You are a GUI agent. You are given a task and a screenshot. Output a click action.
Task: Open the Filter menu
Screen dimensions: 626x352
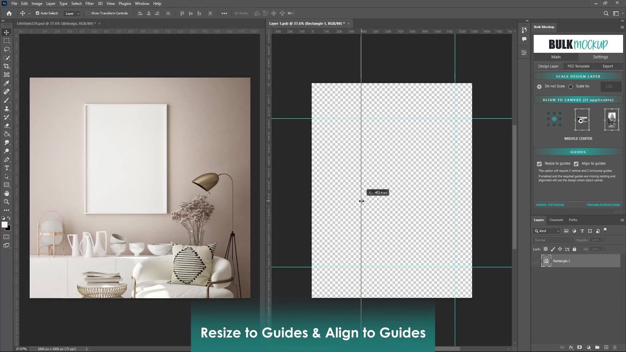tap(90, 3)
